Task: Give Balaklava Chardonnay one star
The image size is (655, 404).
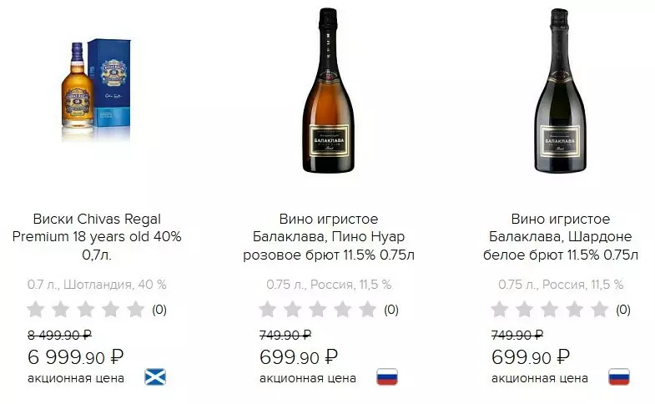Action: 499,311
